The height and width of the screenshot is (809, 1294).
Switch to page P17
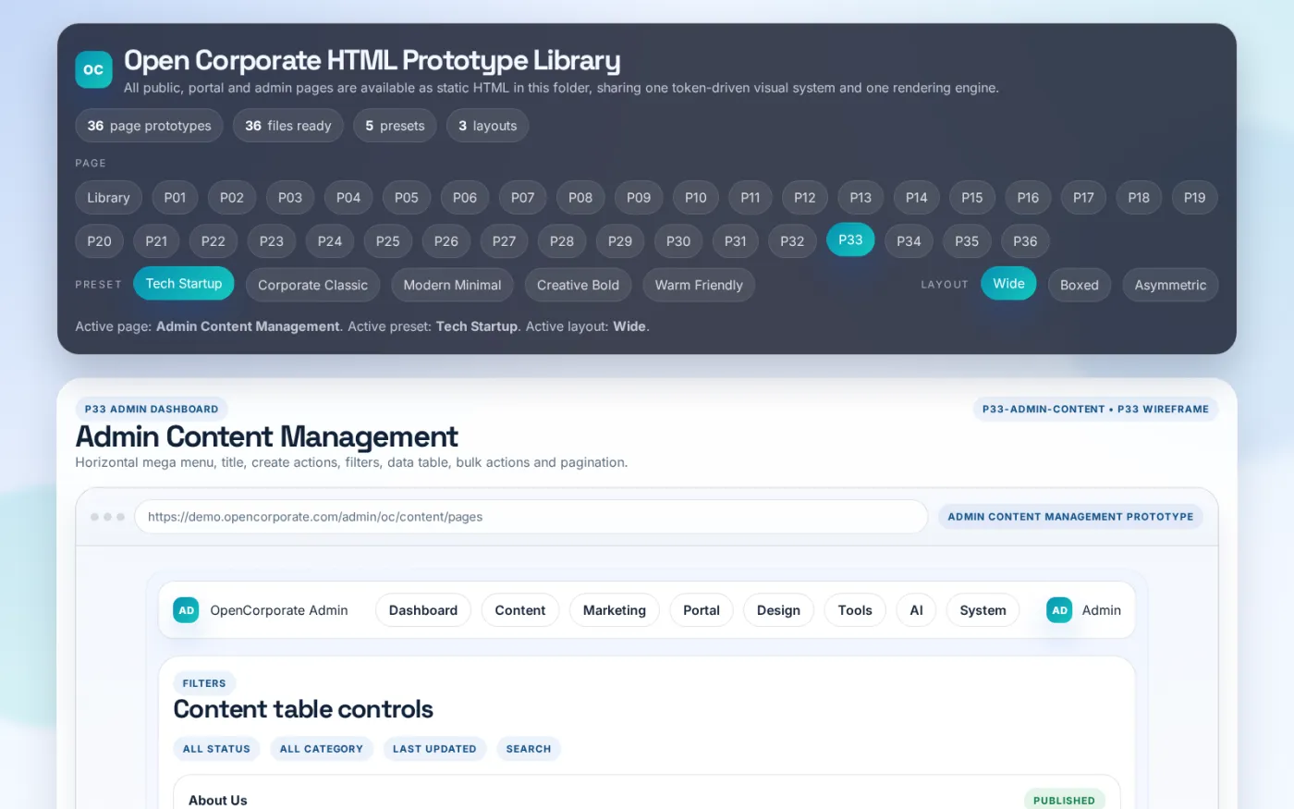pos(1083,197)
